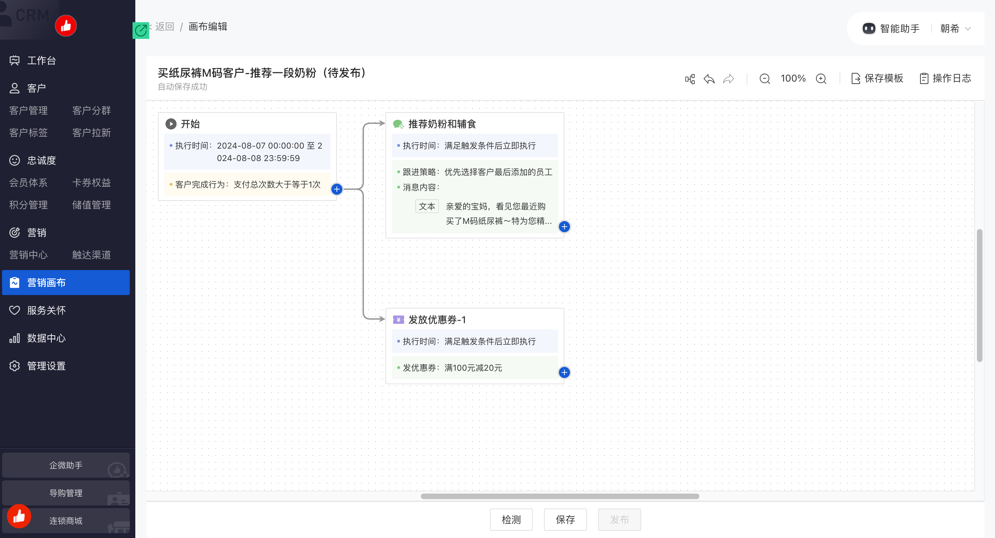Open 会员体系 under 忠诚度

28,183
